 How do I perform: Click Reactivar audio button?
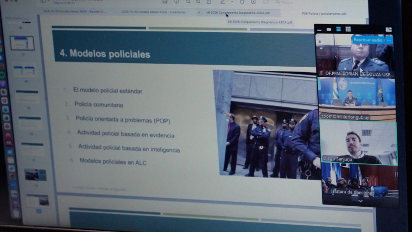click(x=368, y=40)
